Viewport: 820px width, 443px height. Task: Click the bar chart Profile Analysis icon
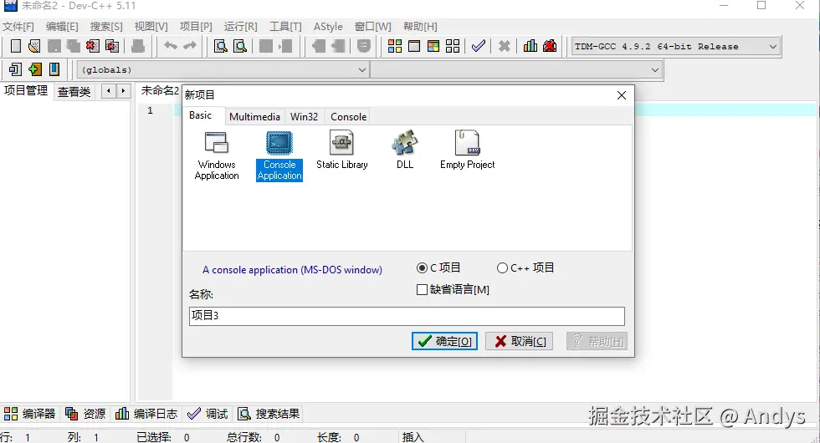(530, 46)
